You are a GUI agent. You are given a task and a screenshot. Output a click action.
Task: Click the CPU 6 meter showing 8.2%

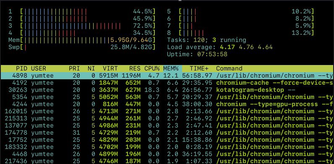point(246,19)
